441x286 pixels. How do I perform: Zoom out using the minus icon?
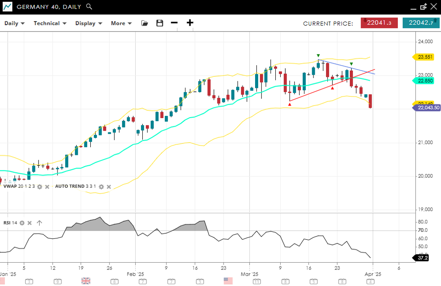click(x=174, y=23)
